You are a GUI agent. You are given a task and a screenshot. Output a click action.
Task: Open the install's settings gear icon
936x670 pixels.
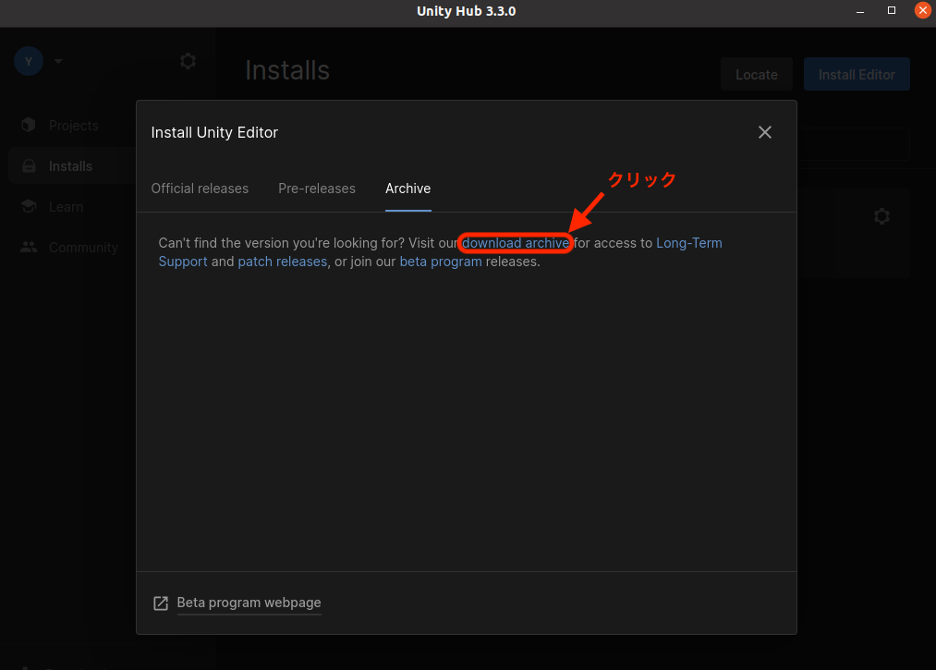pyautogui.click(x=881, y=215)
